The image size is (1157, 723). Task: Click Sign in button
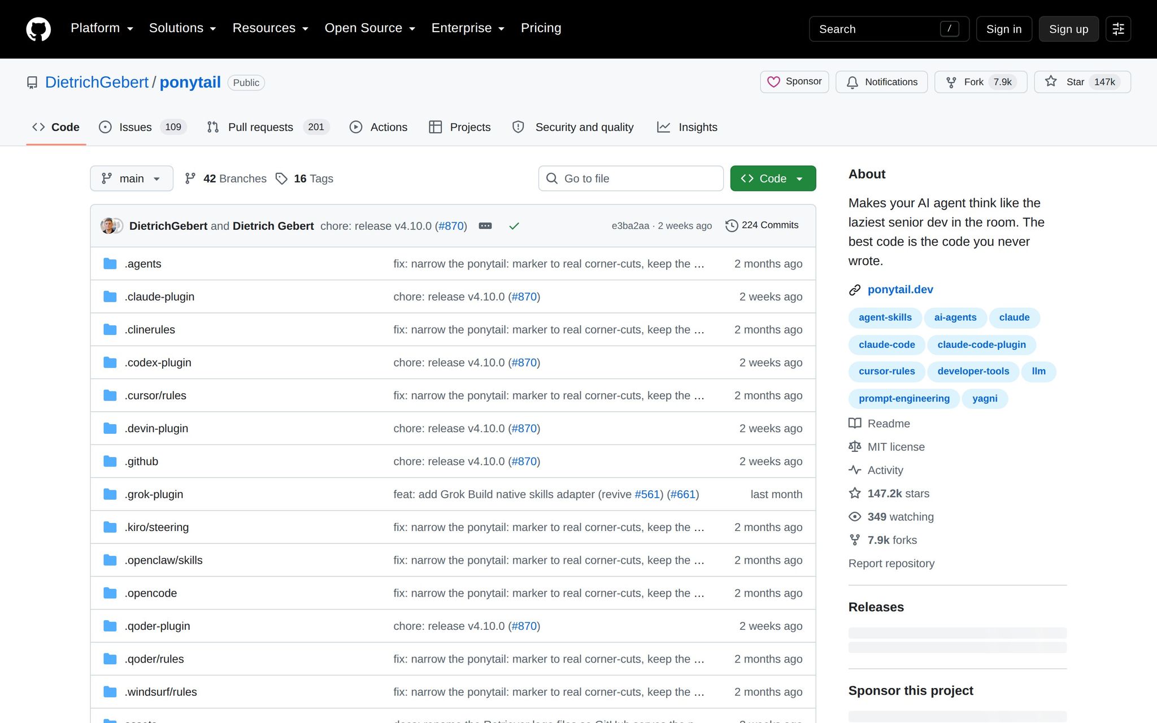(x=1004, y=29)
